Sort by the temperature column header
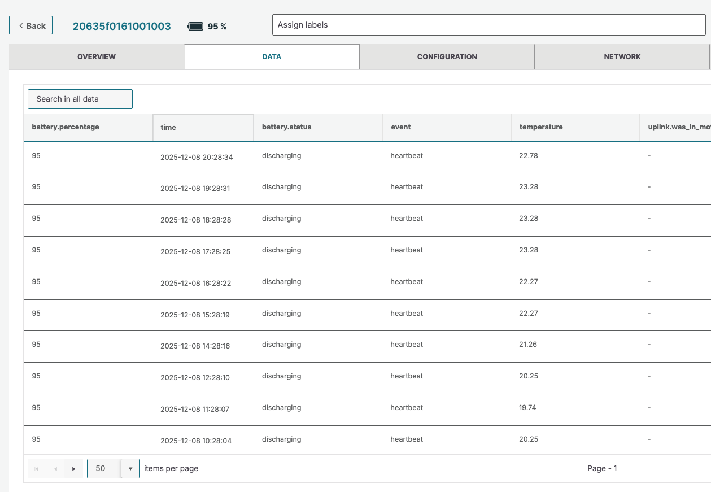The height and width of the screenshot is (492, 711). [541, 127]
